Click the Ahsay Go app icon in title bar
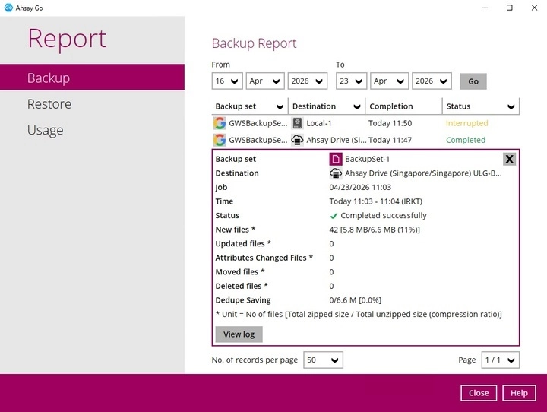547x412 pixels. point(8,8)
